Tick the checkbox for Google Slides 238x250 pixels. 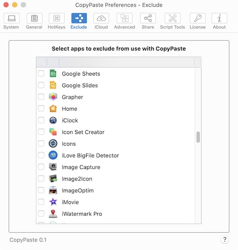coord(41,85)
